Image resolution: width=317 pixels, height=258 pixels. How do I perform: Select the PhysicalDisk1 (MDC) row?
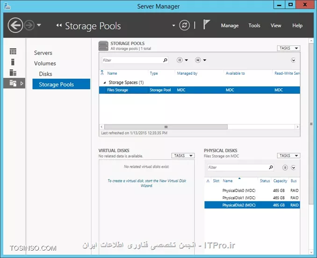(252, 198)
